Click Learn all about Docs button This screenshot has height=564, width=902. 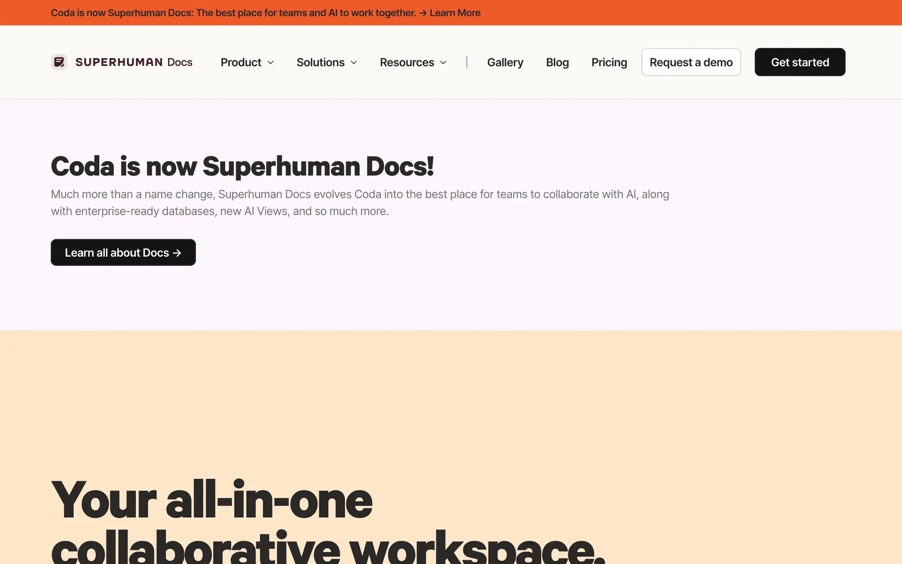point(123,253)
